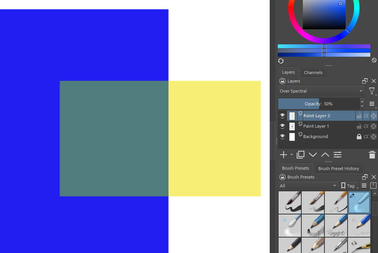Open brush presets view mode hamburger menu
378x253 pixels.
tap(364, 186)
